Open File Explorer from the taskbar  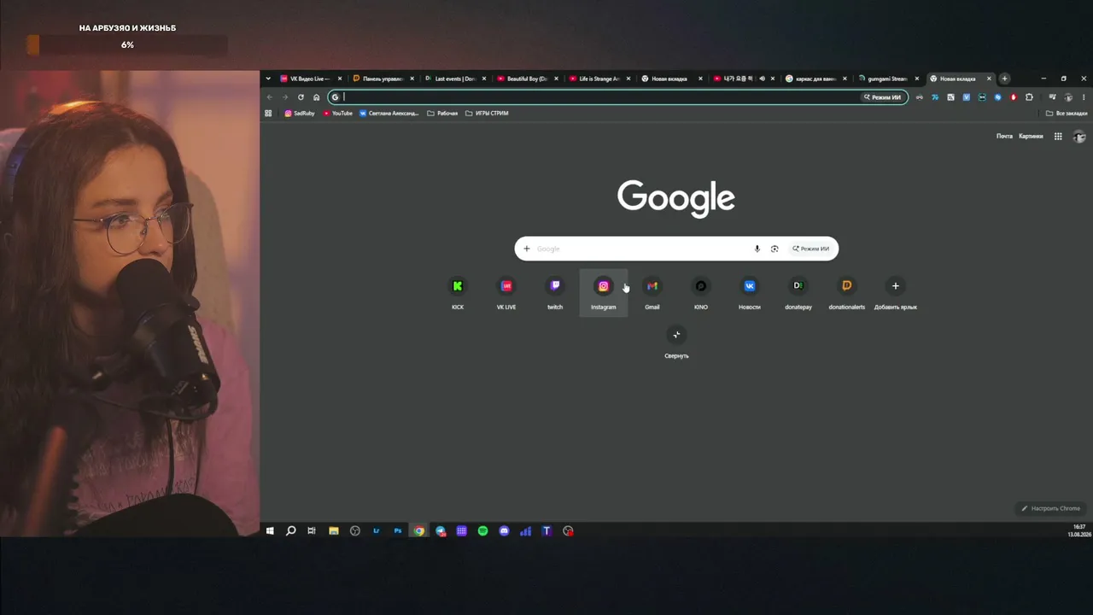(x=334, y=531)
